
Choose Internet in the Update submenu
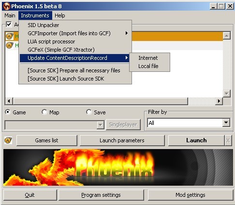(x=148, y=58)
